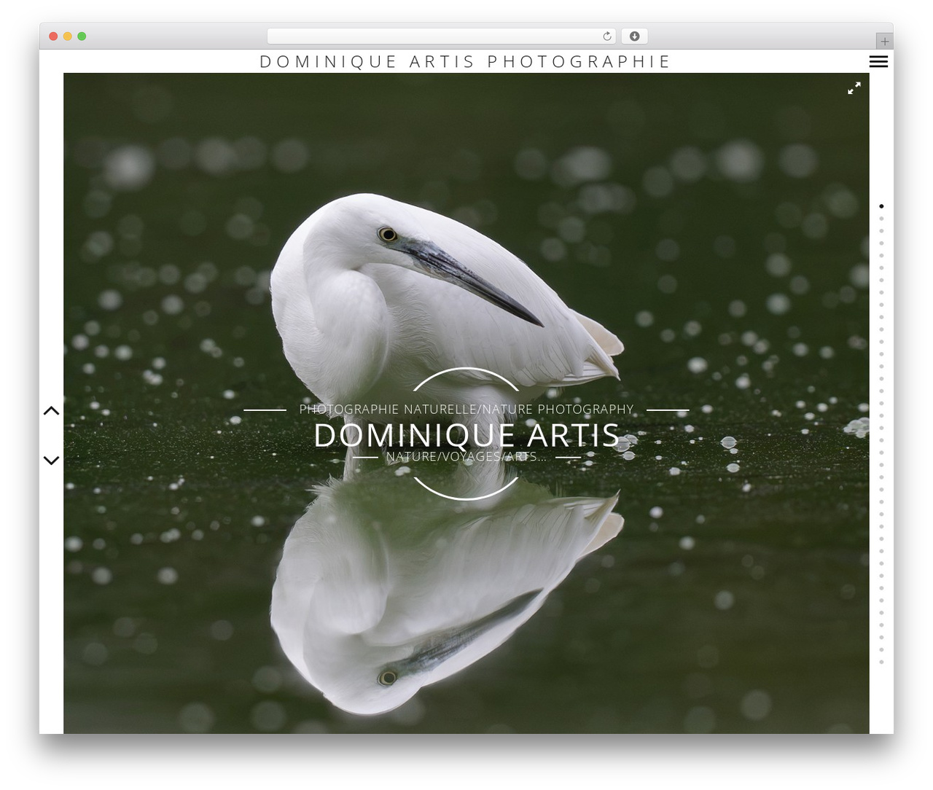Open the hamburger menu

878,62
